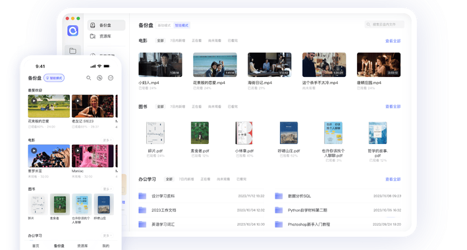Select 尚未观看 filter in the 办公学习 section
Image resolution: width=467 pixels, height=250 pixels.
(223, 179)
